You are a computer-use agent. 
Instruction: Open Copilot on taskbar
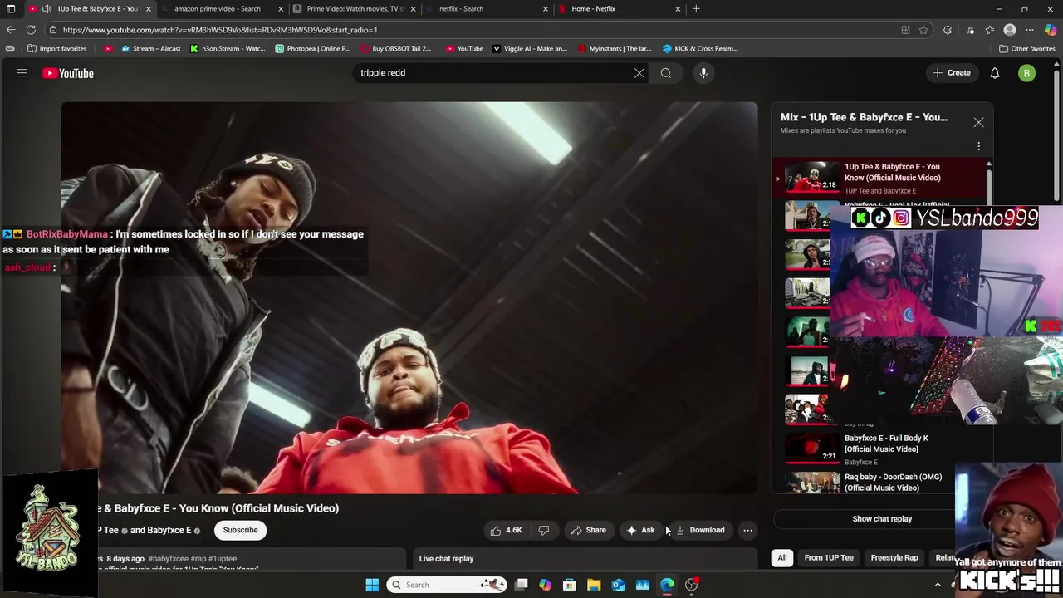click(x=545, y=585)
